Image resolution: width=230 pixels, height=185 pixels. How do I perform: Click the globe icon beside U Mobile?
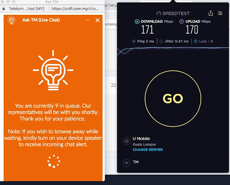(127, 141)
